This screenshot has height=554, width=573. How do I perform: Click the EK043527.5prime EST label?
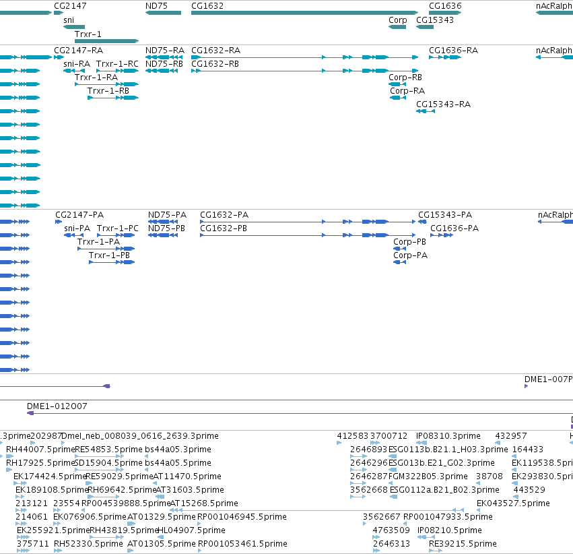(513, 503)
